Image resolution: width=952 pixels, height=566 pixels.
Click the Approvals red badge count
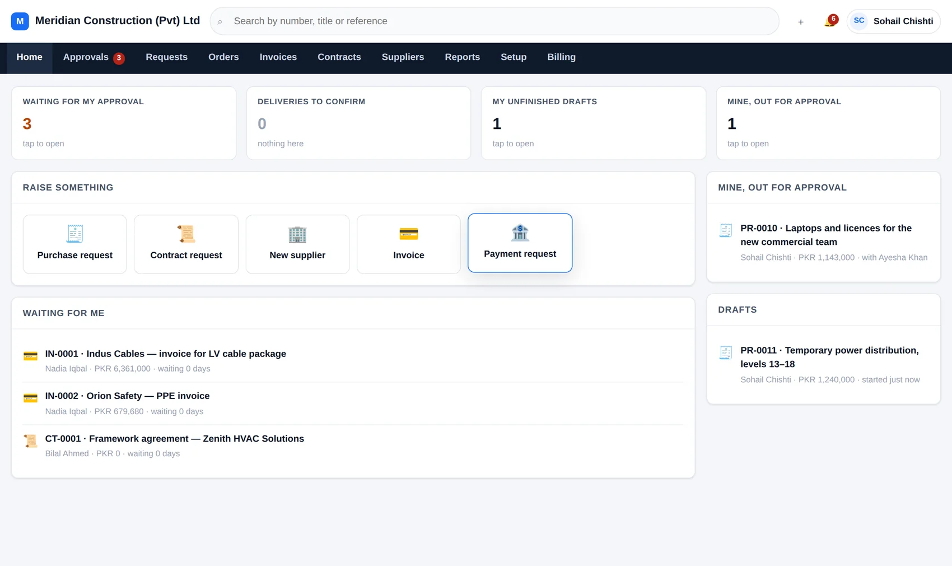point(119,58)
